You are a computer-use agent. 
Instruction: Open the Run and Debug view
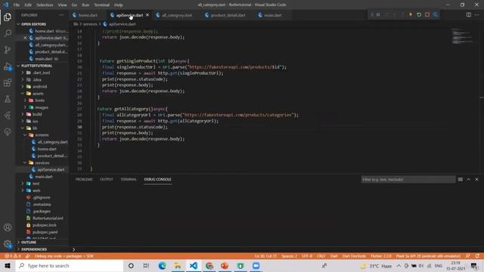(x=8, y=66)
